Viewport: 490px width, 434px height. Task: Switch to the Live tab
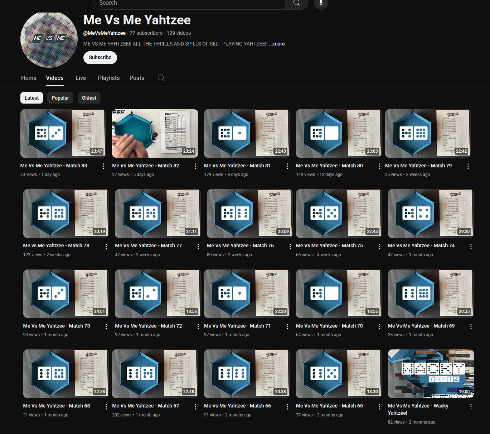click(81, 78)
